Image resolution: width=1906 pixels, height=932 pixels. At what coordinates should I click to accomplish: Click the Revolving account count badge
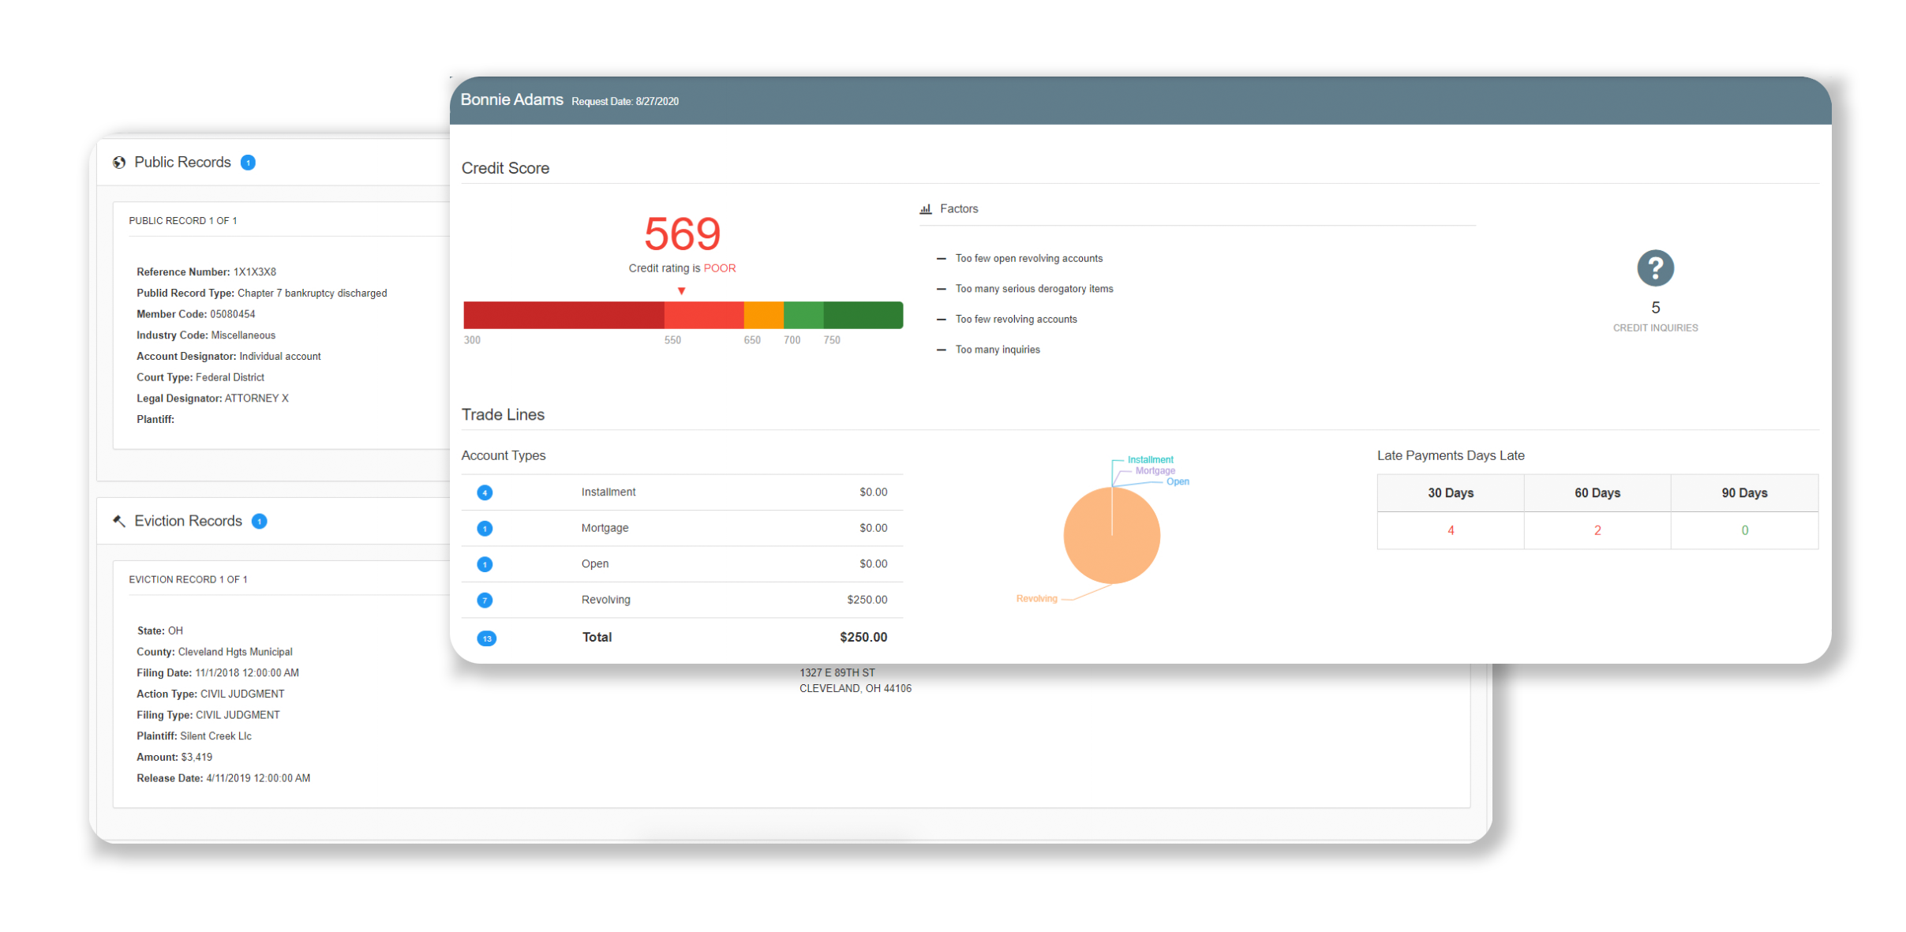485,601
